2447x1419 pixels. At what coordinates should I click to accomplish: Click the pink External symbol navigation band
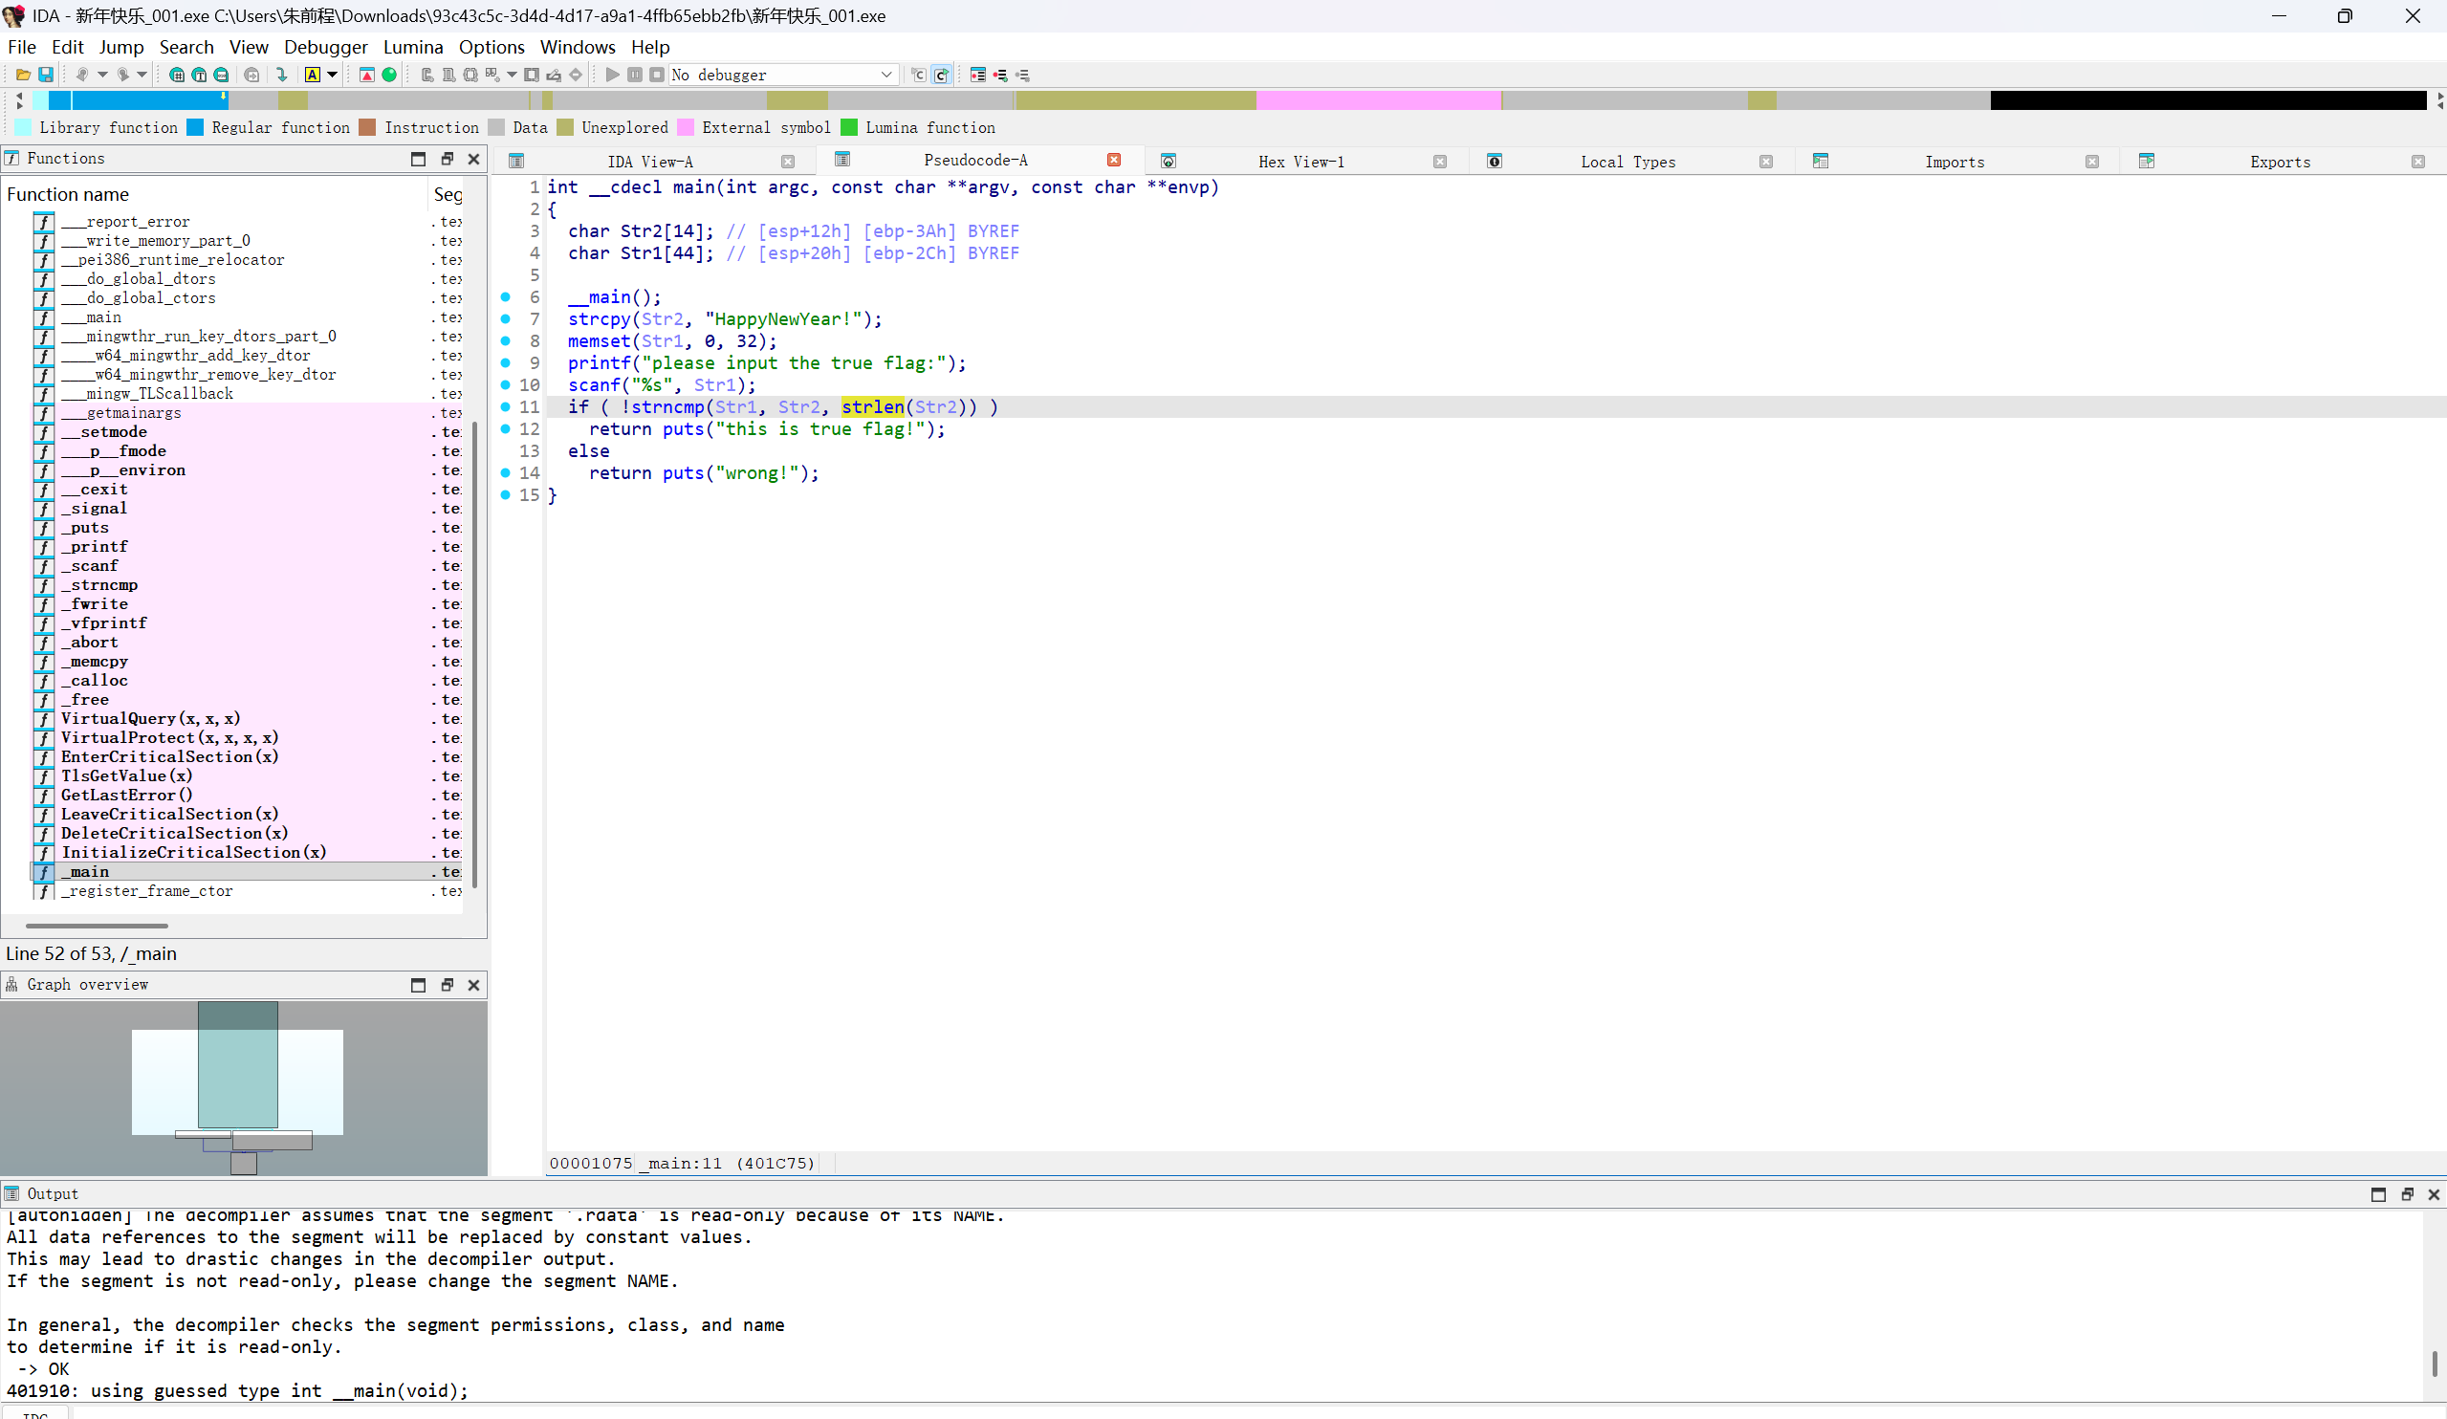pyautogui.click(x=1377, y=100)
